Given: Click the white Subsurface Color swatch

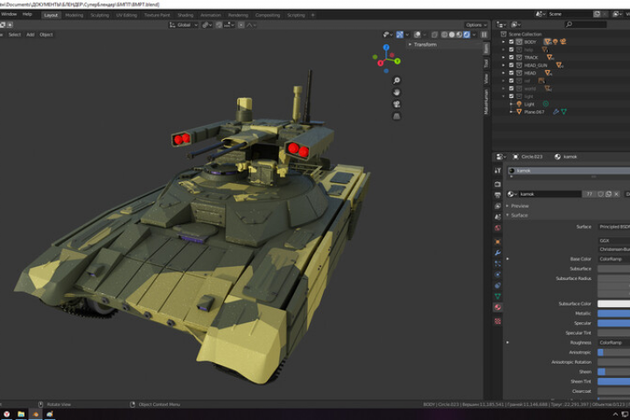Looking at the screenshot, I should pos(613,304).
